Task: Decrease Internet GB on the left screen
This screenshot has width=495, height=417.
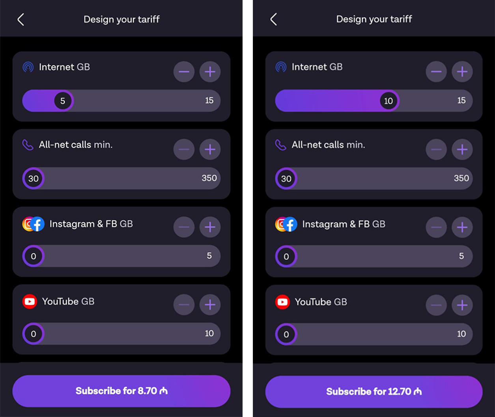Action: [x=184, y=72]
